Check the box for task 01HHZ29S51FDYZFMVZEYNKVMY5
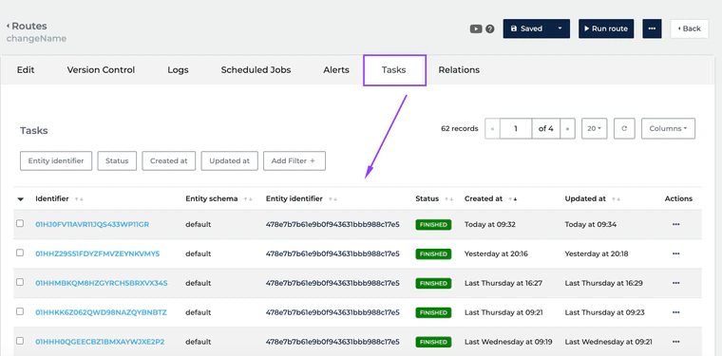The width and height of the screenshot is (722, 356). tap(20, 253)
